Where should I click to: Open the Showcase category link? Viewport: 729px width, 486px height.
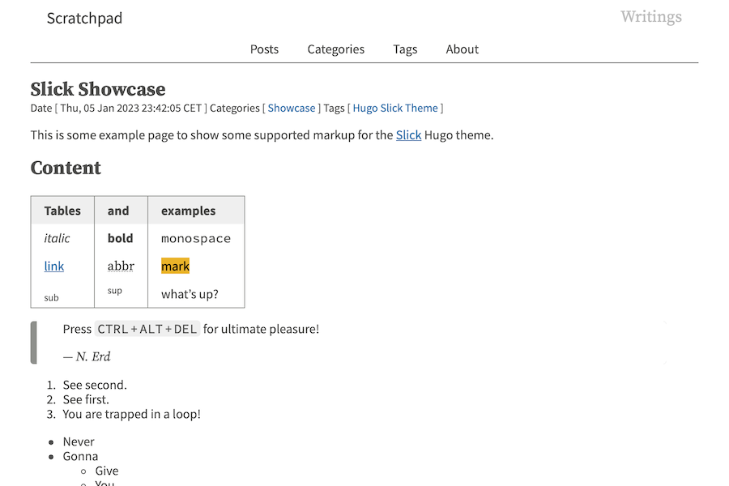[292, 109]
